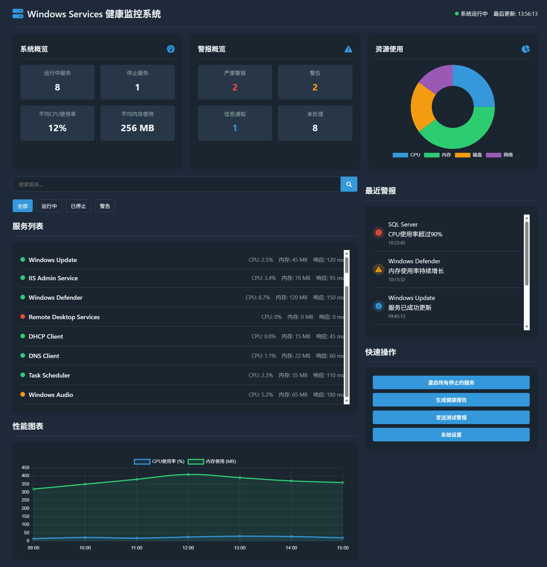547x567 pixels.
Task: Toggle 磁盘 segment in donut chart legend
Action: [469, 155]
